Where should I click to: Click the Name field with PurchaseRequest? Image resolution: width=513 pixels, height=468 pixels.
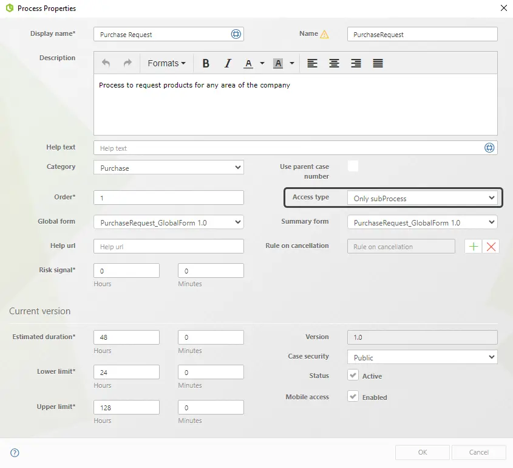coord(423,34)
